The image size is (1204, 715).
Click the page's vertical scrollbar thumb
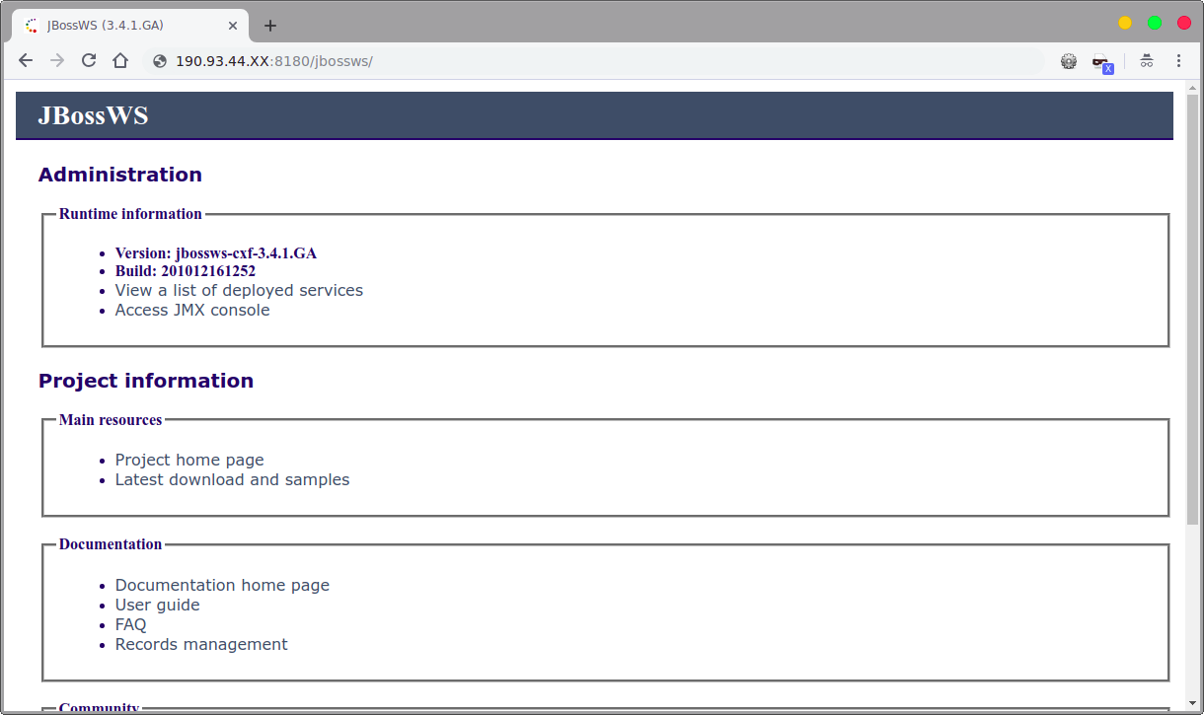(x=1193, y=309)
